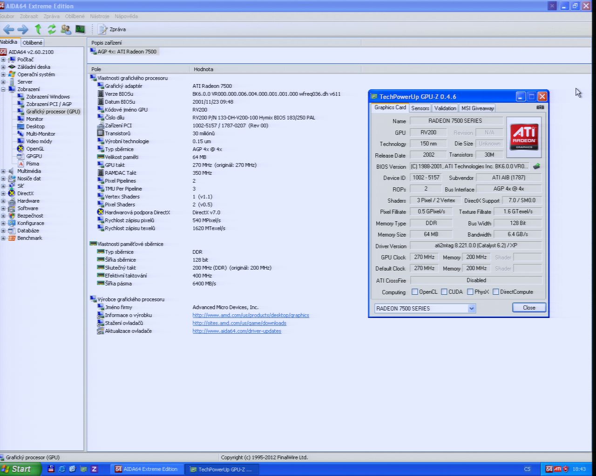This screenshot has width=596, height=476.
Task: Expand the Základní deska node
Action: (x=3, y=67)
